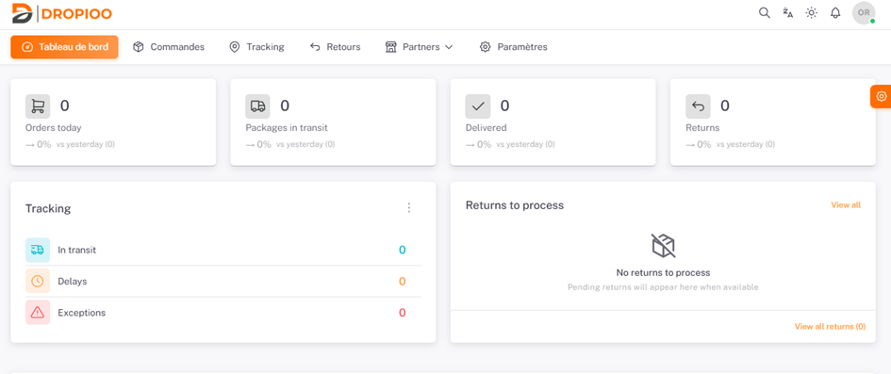Go to Commandes menu item
This screenshot has width=891, height=374.
tap(168, 47)
